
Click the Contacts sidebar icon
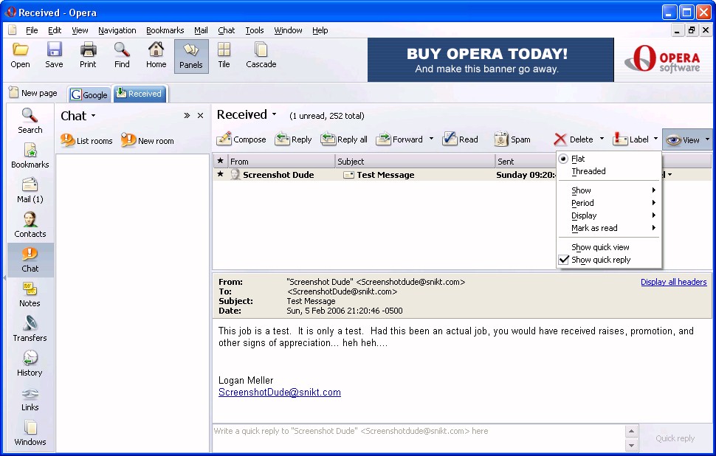[30, 224]
